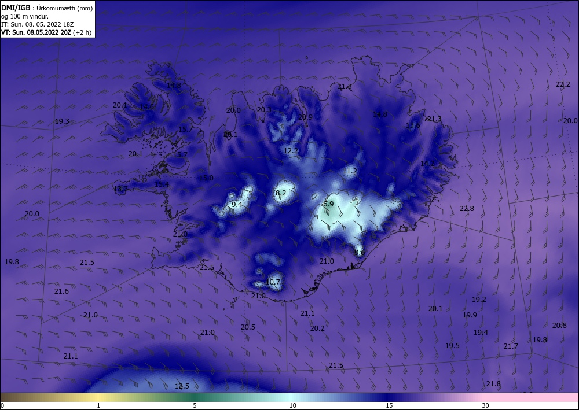This screenshot has width=579, height=410.
Task: Select the 20.9 value on the map
Action: [x=305, y=117]
